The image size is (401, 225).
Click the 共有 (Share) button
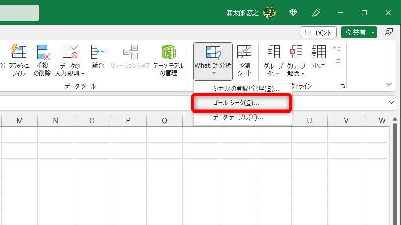355,32
